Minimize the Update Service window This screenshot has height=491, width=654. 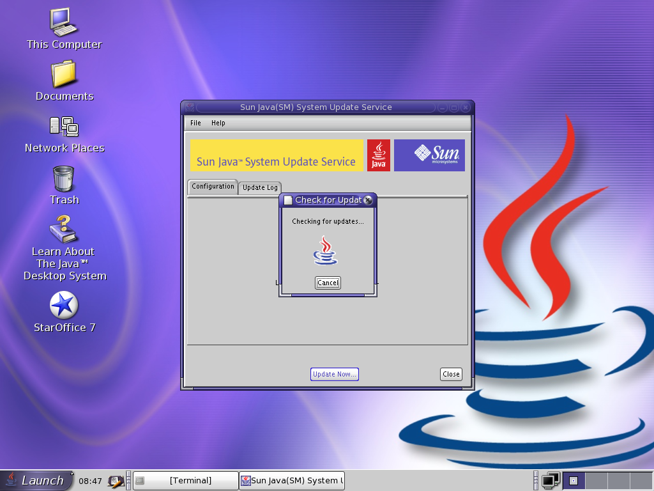pyautogui.click(x=442, y=107)
